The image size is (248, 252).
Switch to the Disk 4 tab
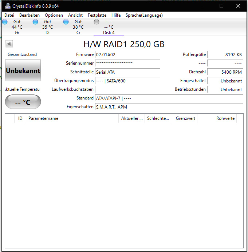109,27
